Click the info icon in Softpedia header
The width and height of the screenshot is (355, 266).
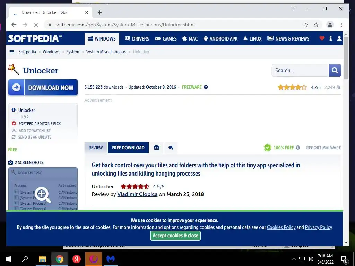(330, 38)
